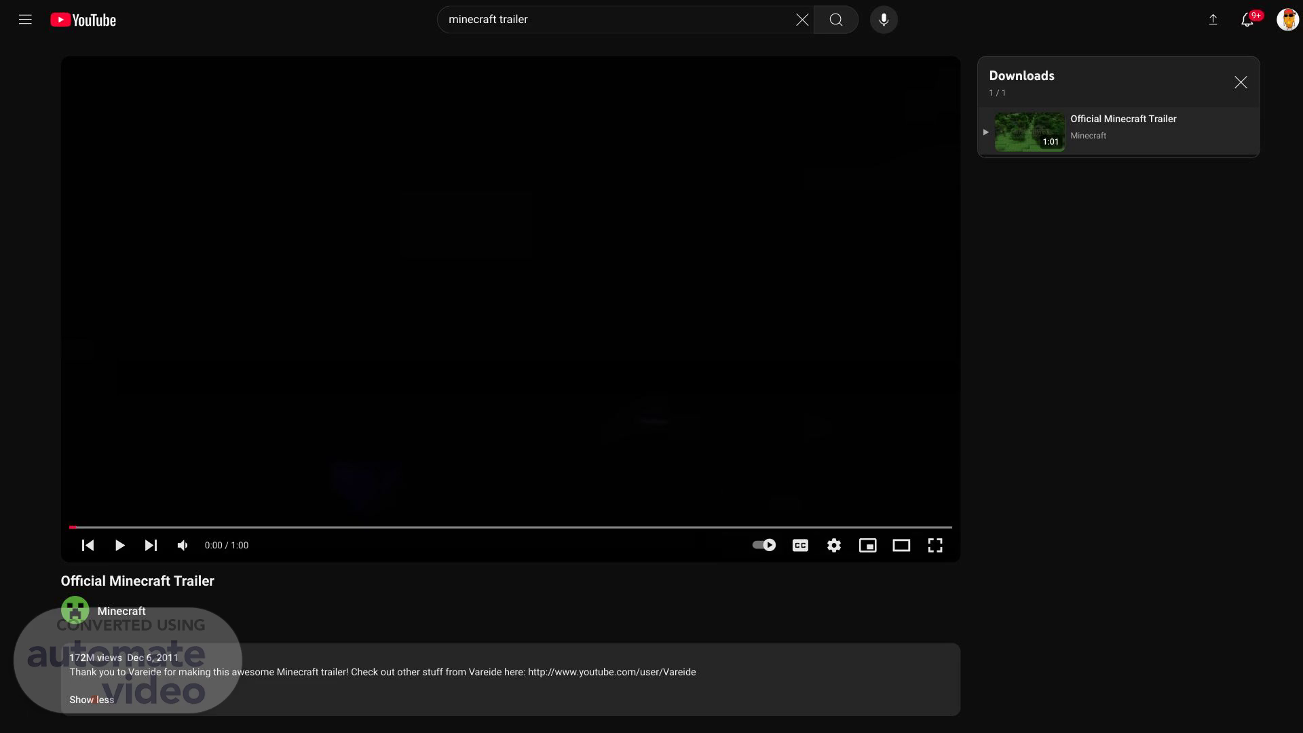Switch to theater mode
The height and width of the screenshot is (733, 1303).
coord(901,545)
